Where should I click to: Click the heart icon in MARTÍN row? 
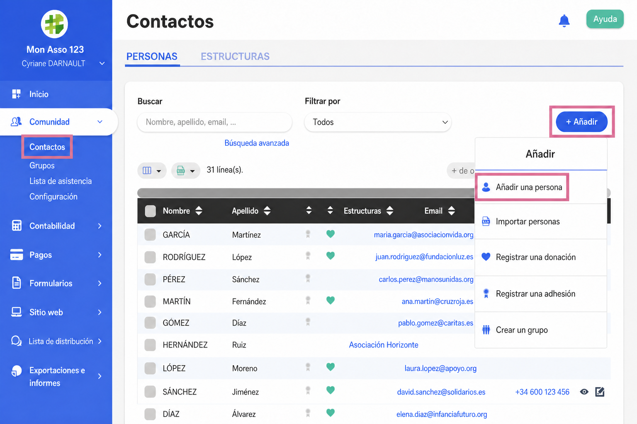click(x=331, y=300)
